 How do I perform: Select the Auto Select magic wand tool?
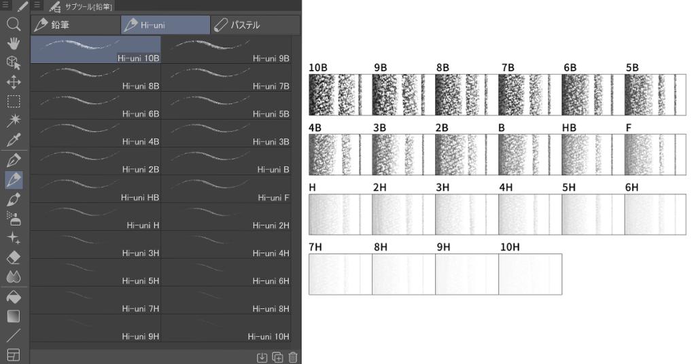14,121
